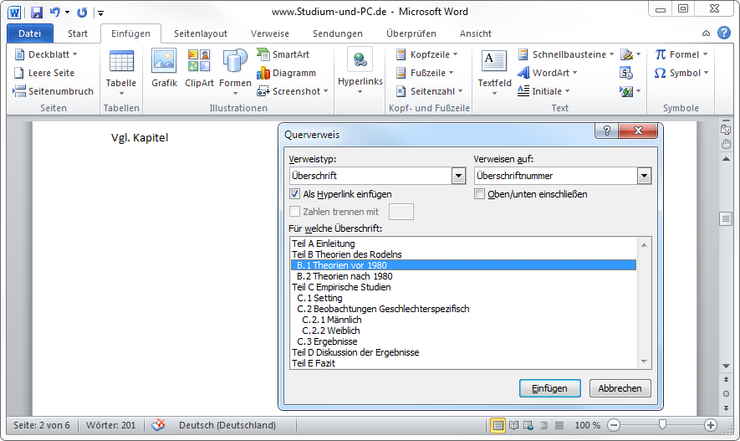Image resolution: width=740 pixels, height=441 pixels.
Task: Open Word help question mark icon
Action: (x=724, y=33)
